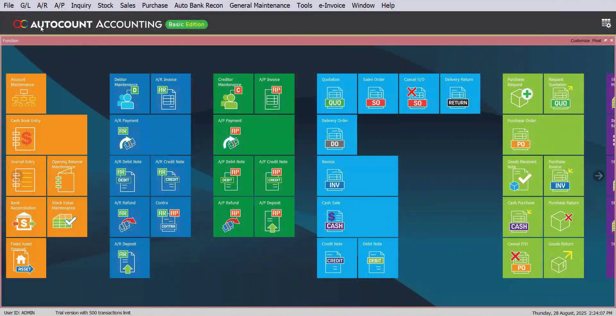This screenshot has width=616, height=316.
Task: Open the Goods Return tile
Action: (x=564, y=258)
